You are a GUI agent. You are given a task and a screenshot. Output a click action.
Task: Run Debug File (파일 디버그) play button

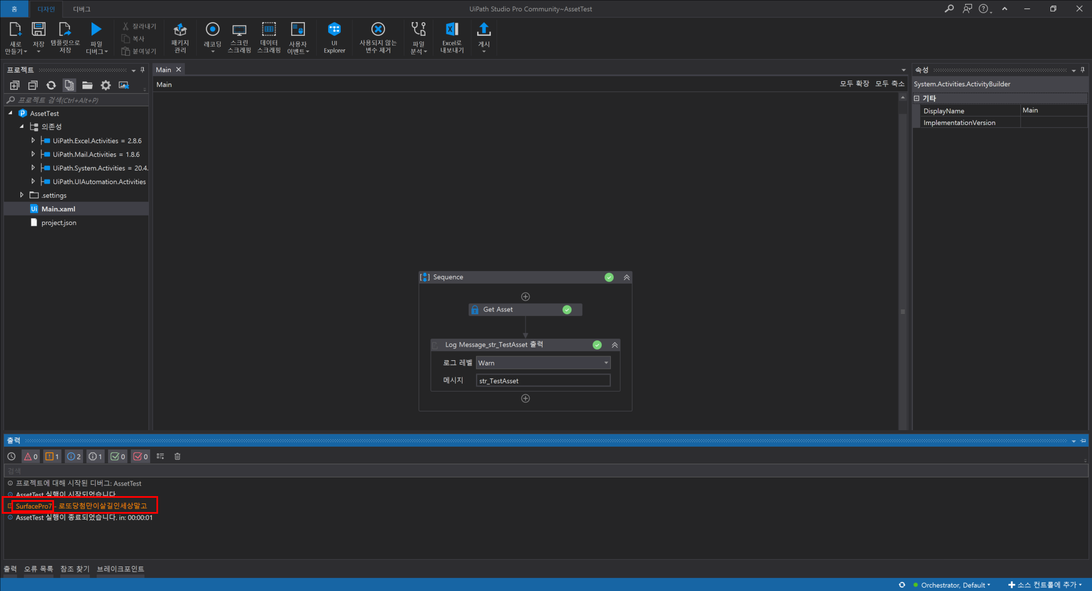coord(96,29)
